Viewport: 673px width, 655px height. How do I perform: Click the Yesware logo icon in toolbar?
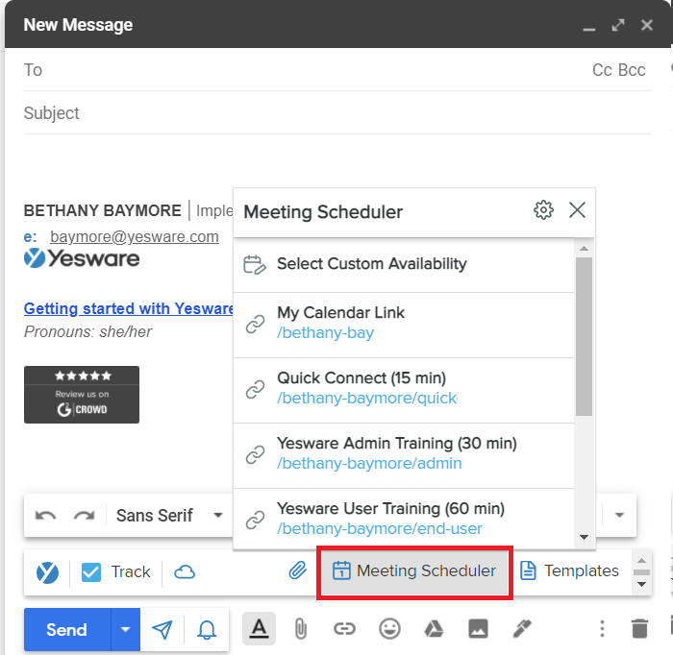point(47,572)
